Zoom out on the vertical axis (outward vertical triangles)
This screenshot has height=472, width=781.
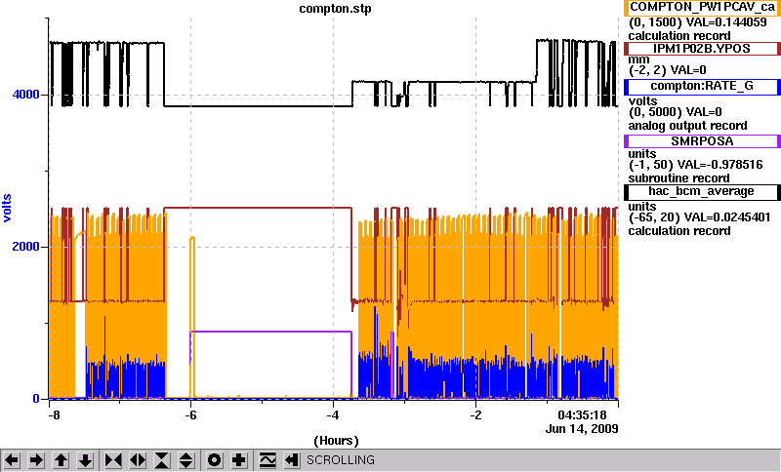click(186, 460)
